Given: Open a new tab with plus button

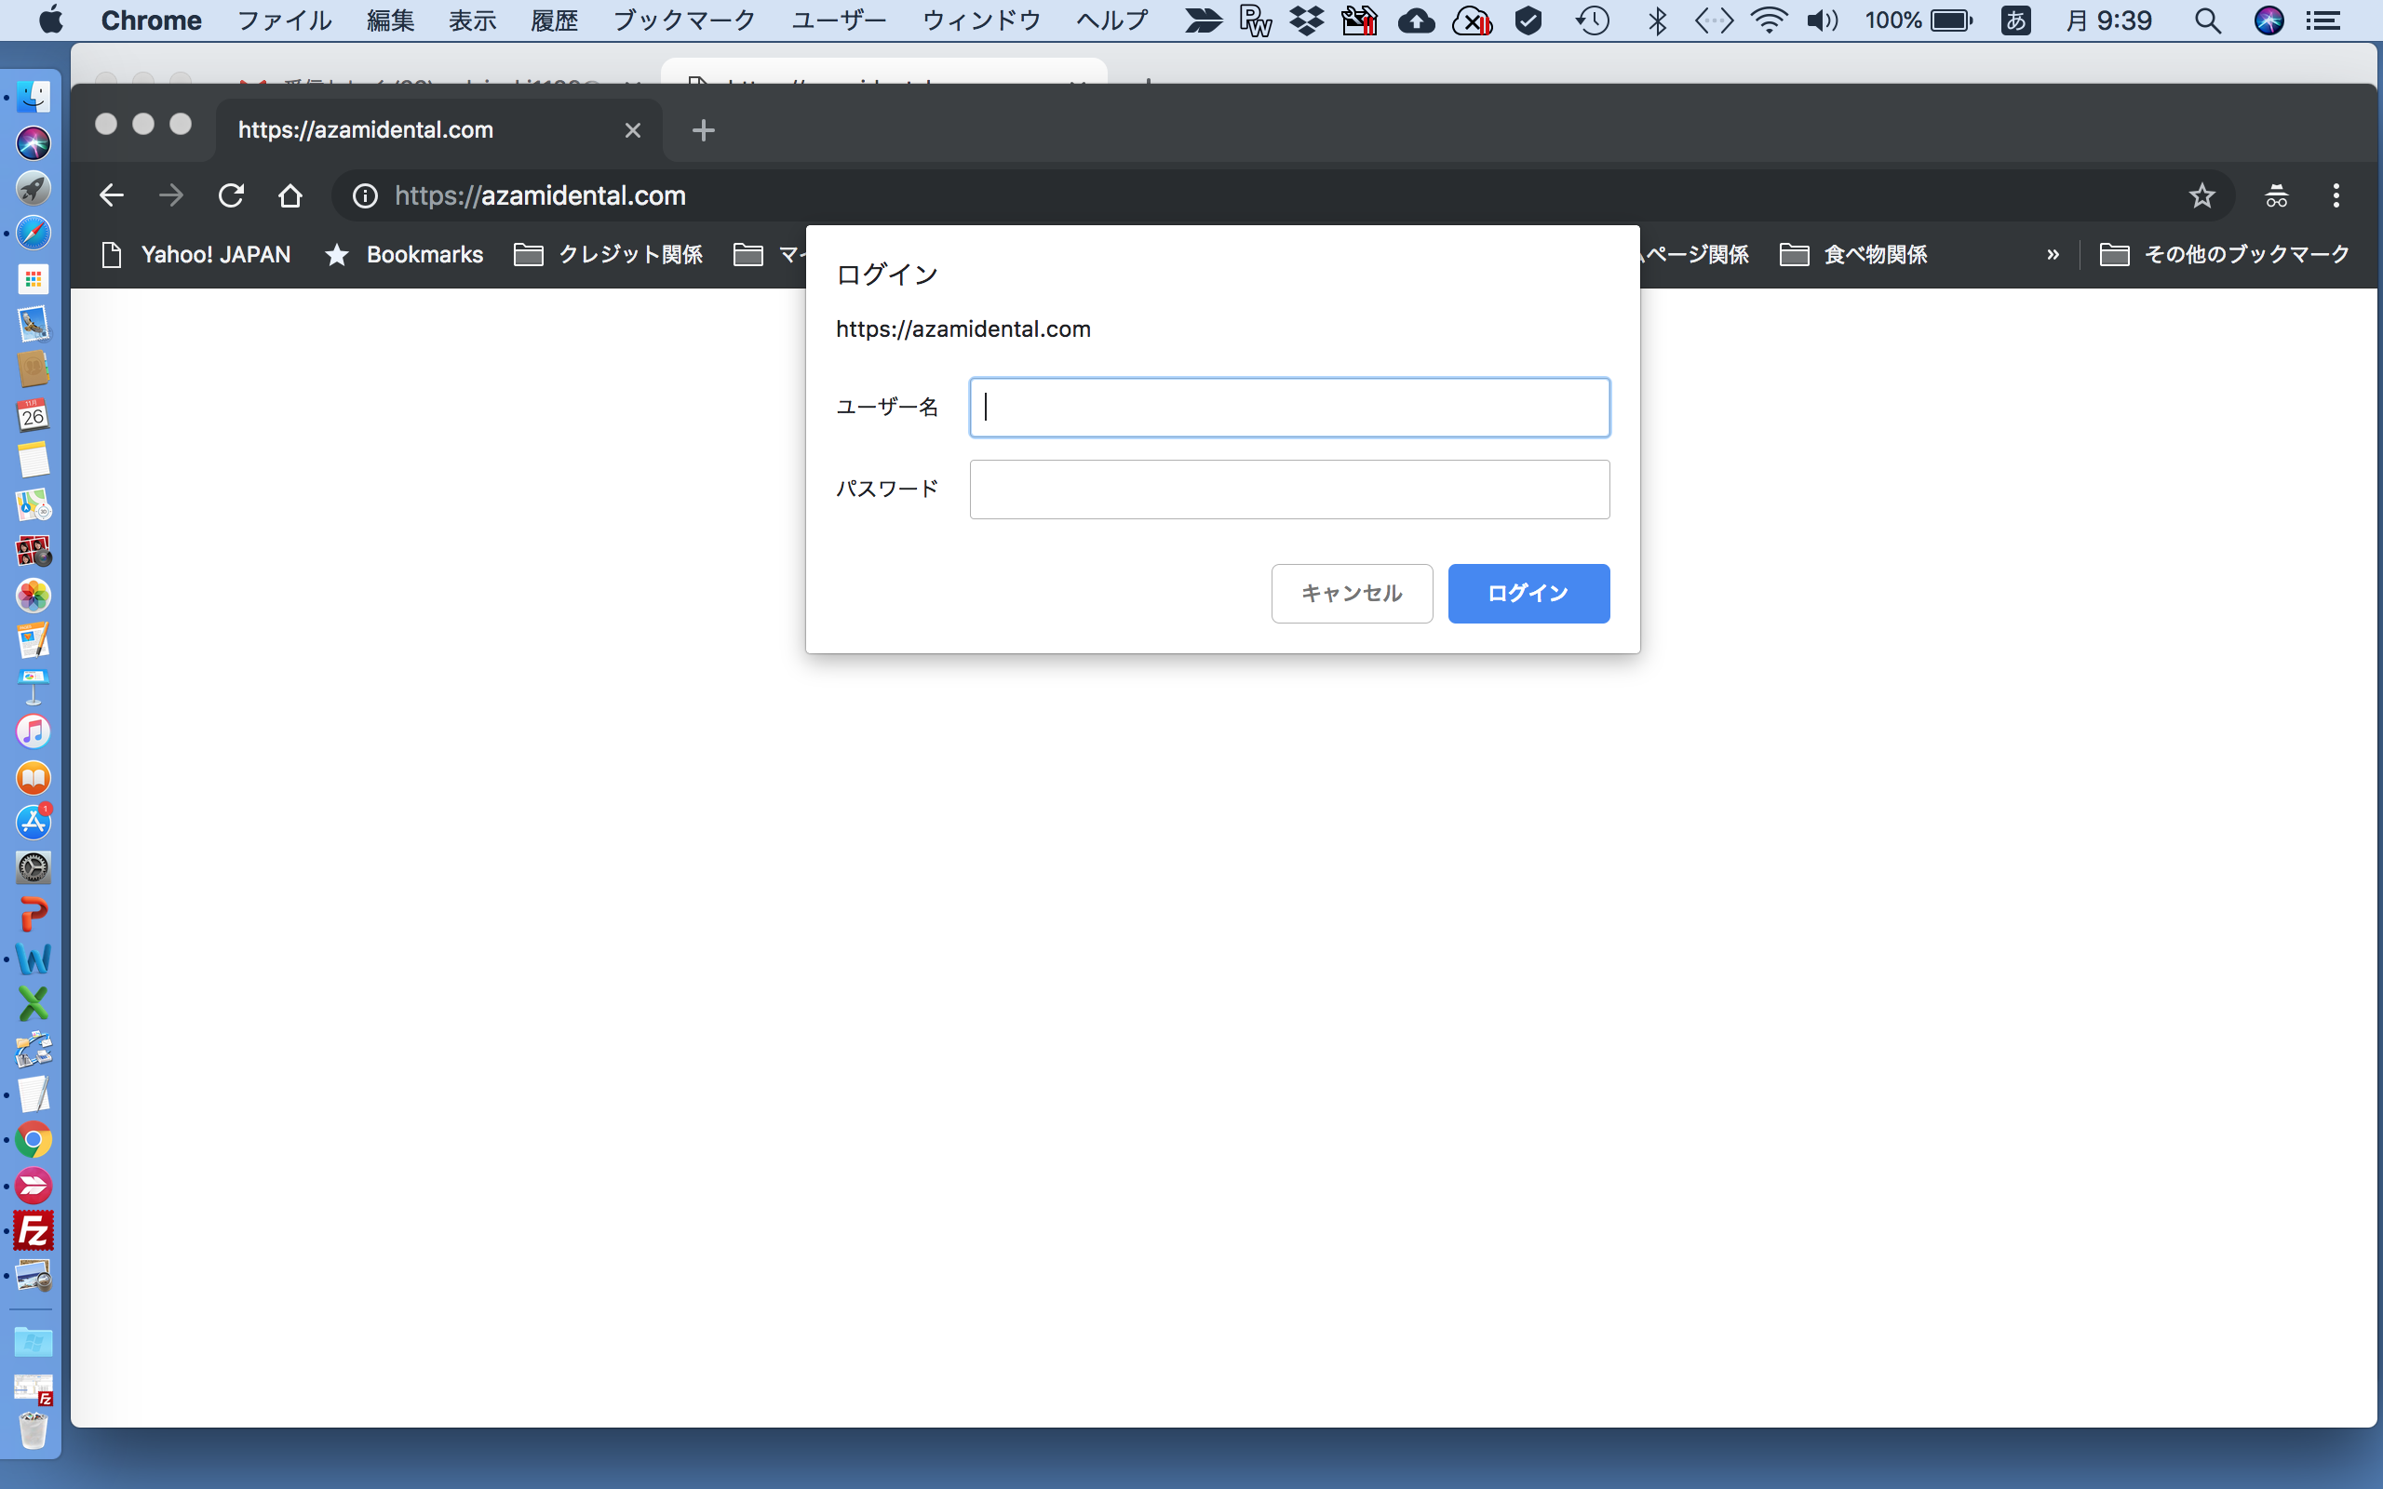Looking at the screenshot, I should pos(703,130).
